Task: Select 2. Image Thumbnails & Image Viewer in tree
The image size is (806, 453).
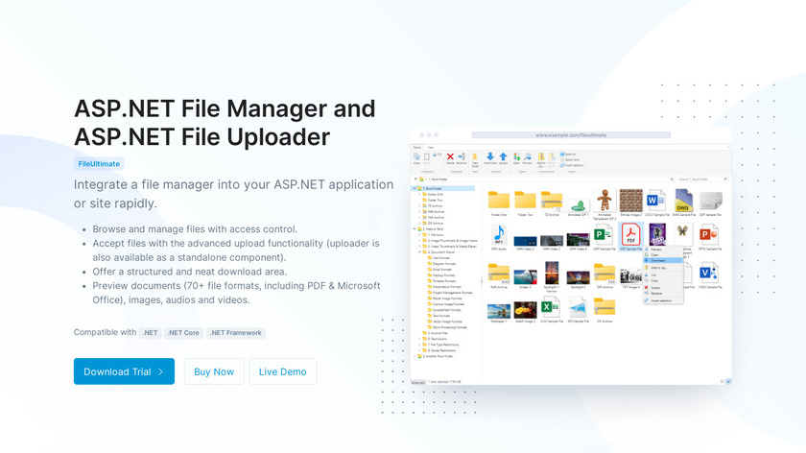Action: tap(450, 241)
